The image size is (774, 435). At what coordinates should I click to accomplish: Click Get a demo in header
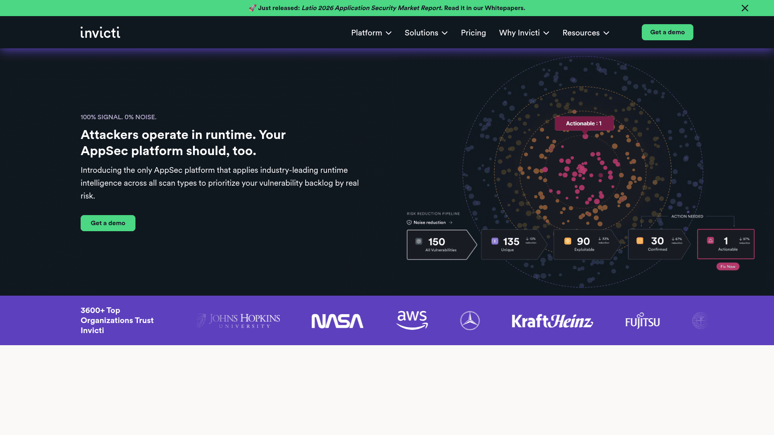(x=667, y=32)
